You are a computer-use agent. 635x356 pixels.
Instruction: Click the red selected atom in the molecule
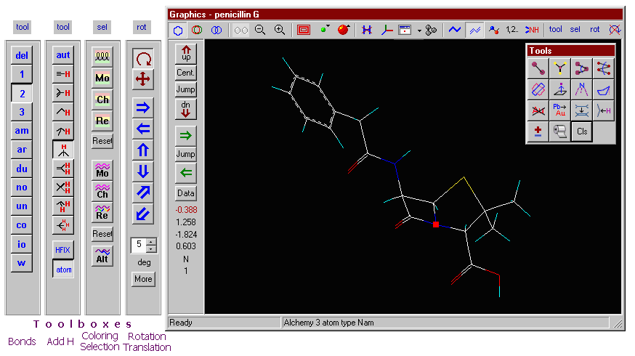coord(435,225)
